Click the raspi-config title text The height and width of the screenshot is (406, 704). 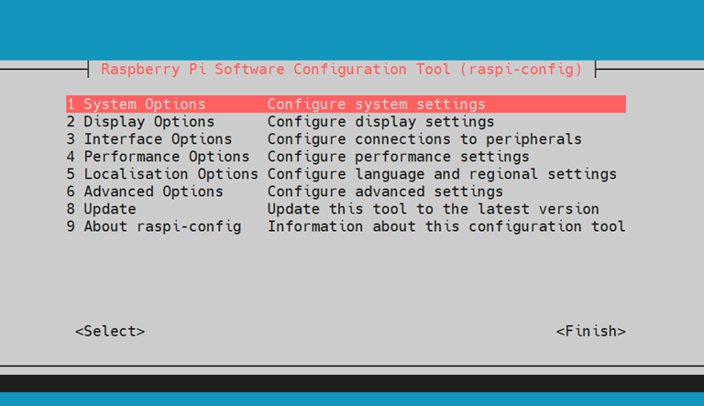pos(342,70)
